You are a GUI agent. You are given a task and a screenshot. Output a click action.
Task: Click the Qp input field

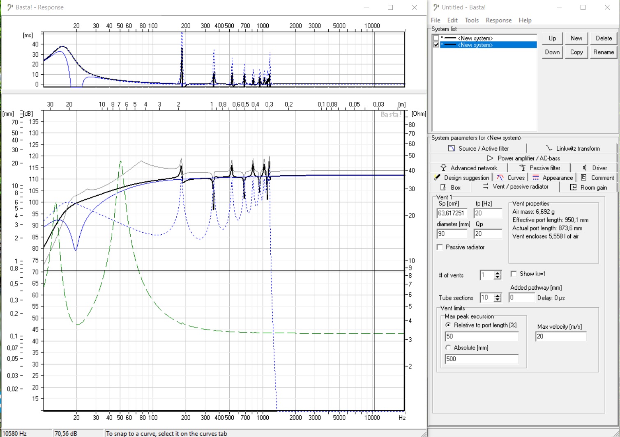point(488,234)
